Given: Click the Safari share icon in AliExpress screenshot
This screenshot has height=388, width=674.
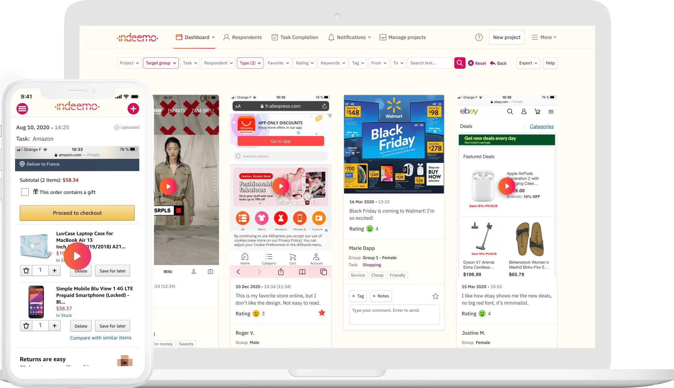Looking at the screenshot, I should click(x=281, y=272).
